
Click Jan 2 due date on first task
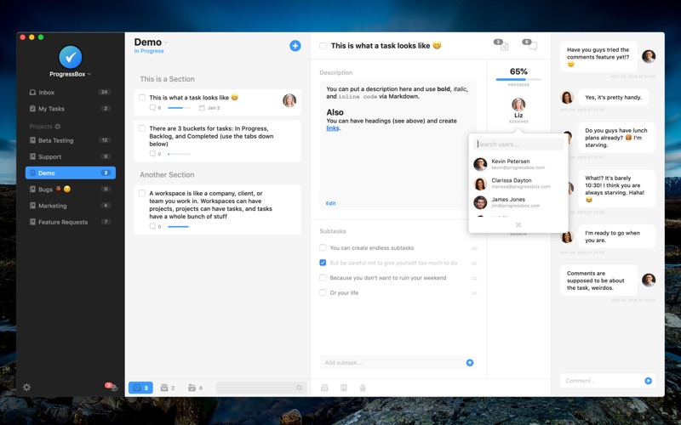click(x=209, y=108)
